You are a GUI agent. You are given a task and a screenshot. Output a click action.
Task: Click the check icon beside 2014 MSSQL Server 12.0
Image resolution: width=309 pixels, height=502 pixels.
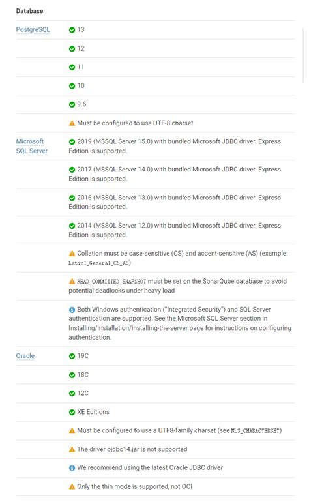[72, 226]
